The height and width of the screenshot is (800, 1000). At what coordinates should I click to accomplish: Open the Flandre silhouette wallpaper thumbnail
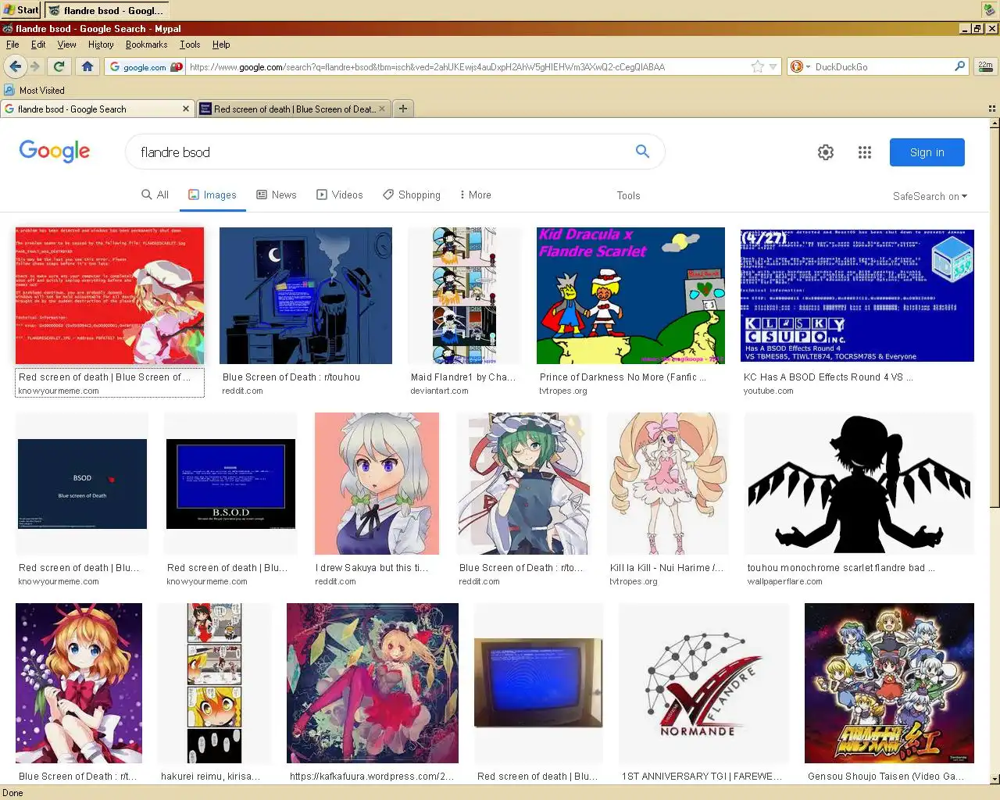[859, 484]
